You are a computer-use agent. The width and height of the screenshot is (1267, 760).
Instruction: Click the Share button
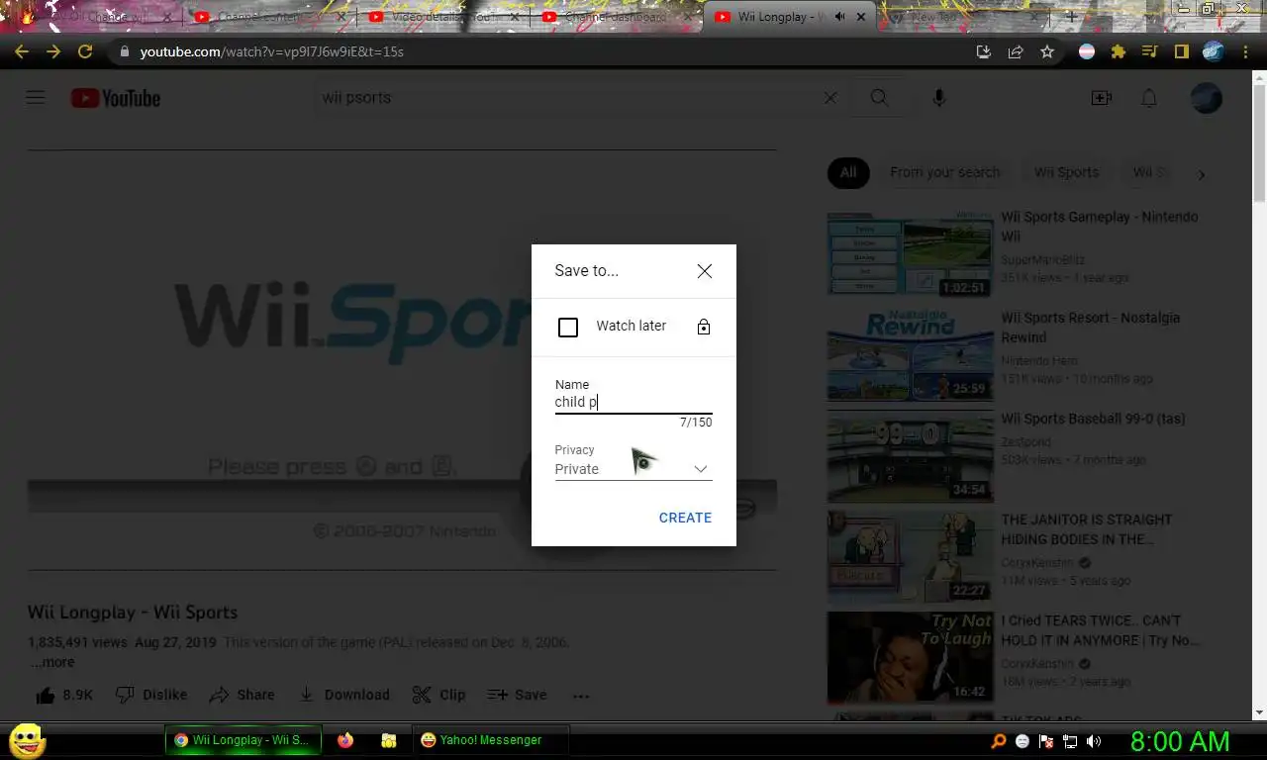coord(242,695)
